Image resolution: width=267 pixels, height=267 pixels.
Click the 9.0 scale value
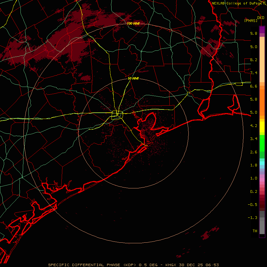click(254, 47)
